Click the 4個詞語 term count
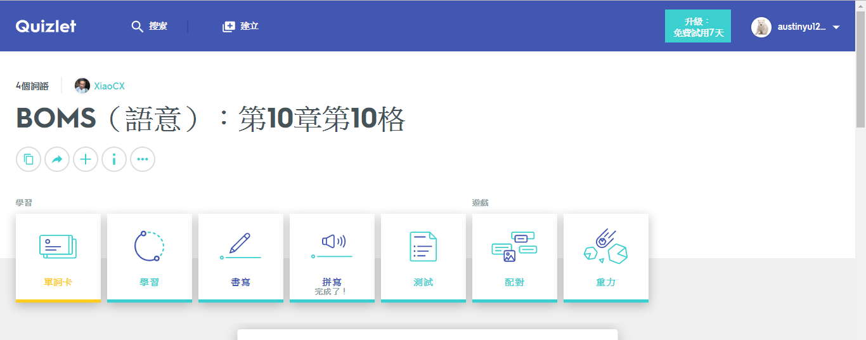This screenshot has width=866, height=340. 32,86
